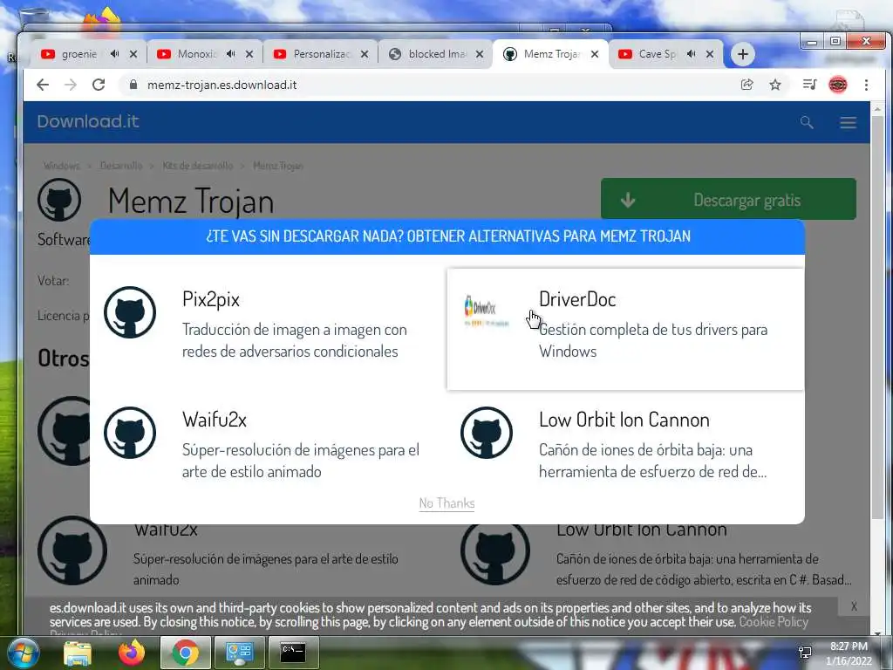Click the address bar URL
Screen dimensions: 893x670
(x=222, y=85)
